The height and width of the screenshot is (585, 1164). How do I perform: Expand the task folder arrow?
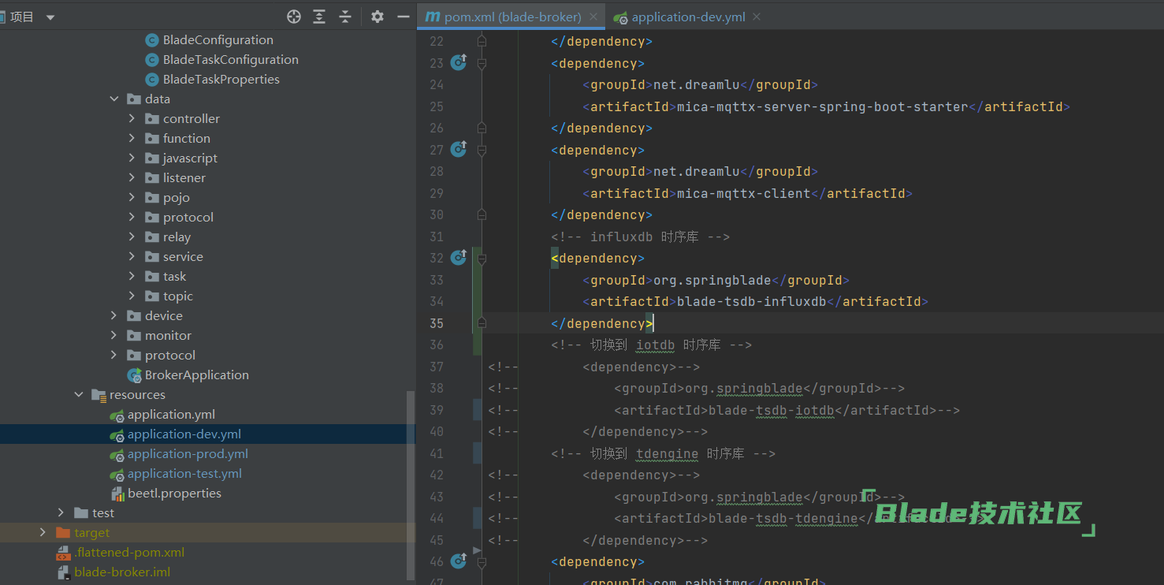click(x=132, y=277)
